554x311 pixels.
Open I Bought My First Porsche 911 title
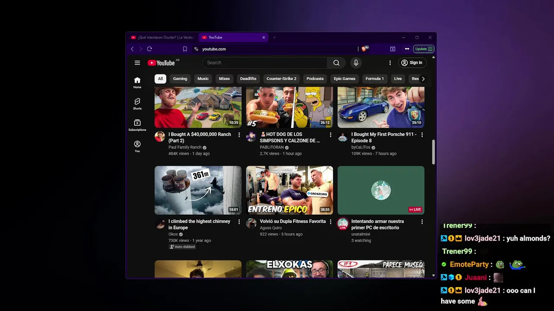click(x=383, y=137)
